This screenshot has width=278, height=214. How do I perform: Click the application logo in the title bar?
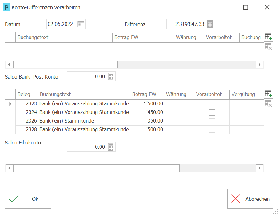(x=6, y=7)
